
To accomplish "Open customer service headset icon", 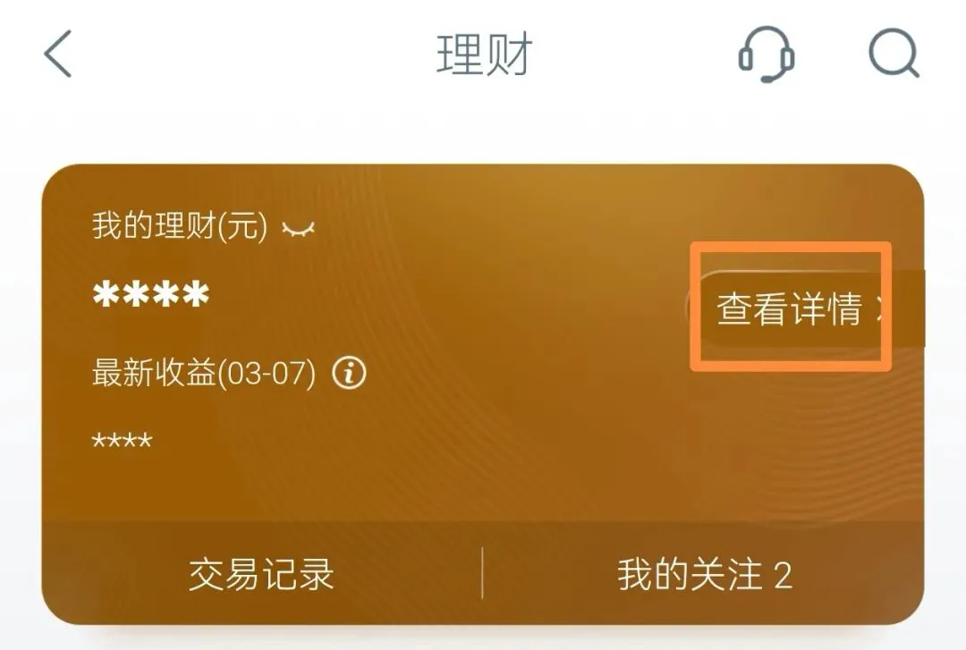I will pyautogui.click(x=766, y=55).
